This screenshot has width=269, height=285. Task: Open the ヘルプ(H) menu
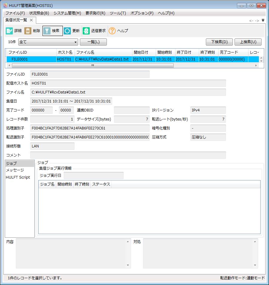click(x=166, y=13)
